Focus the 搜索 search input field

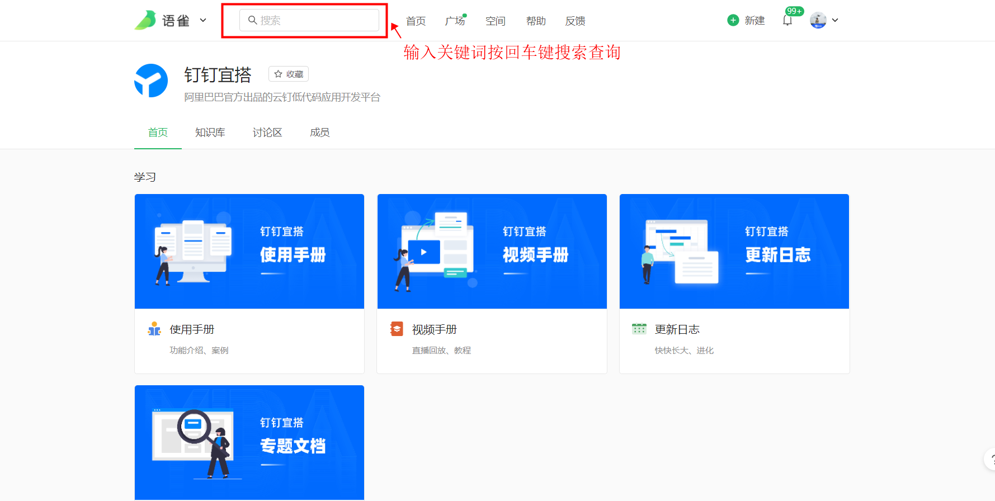309,20
